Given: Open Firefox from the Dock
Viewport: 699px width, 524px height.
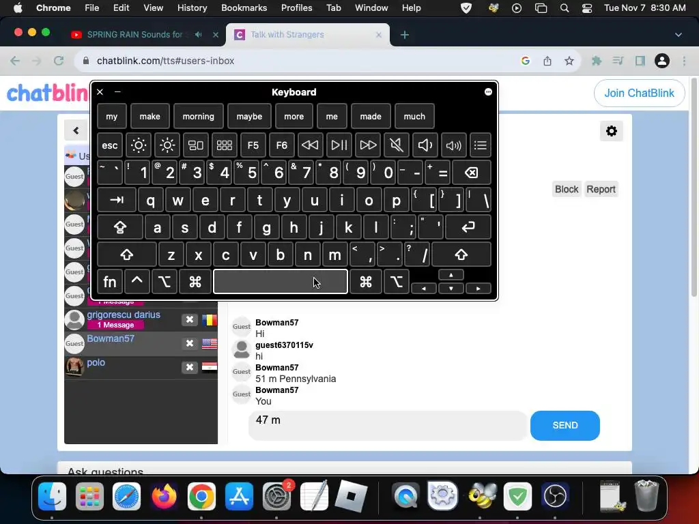Looking at the screenshot, I should 164,496.
